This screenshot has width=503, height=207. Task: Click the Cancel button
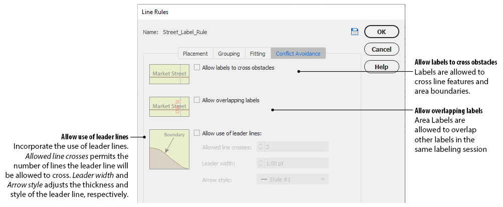381,49
